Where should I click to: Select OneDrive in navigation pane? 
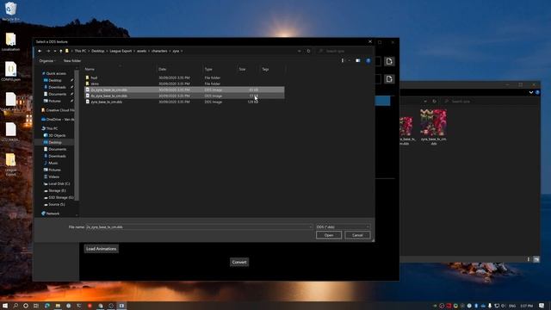(x=59, y=120)
